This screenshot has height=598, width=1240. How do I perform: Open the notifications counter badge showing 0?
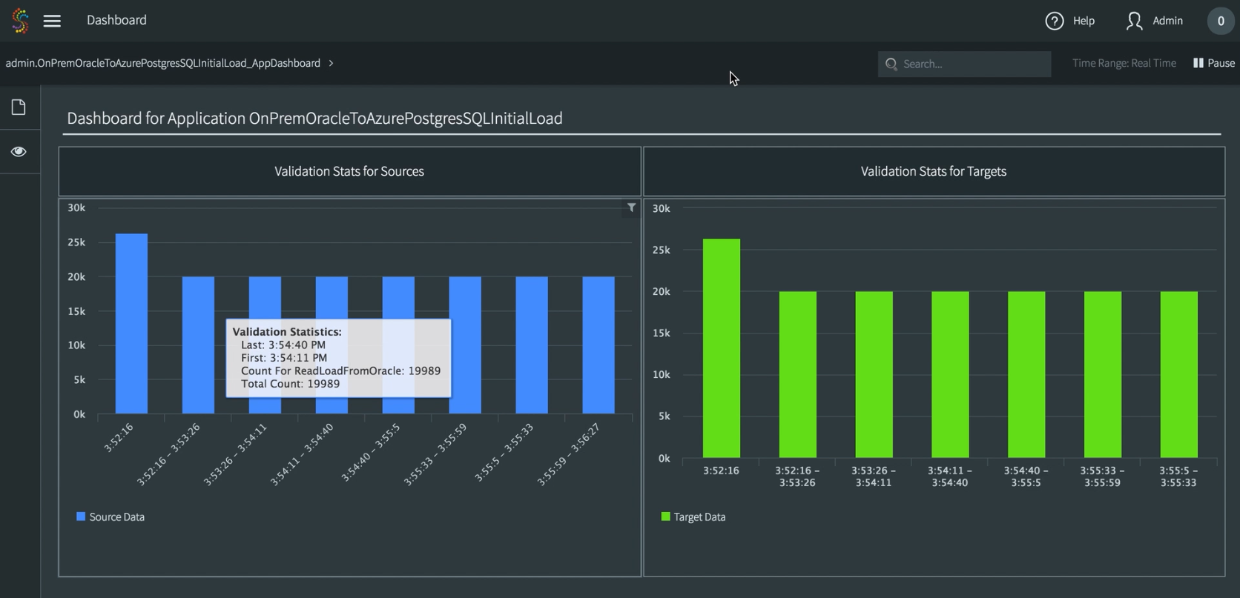click(1221, 21)
